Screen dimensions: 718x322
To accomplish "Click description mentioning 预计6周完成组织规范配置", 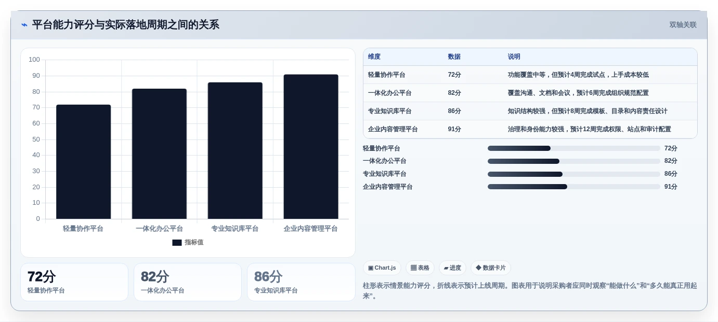I will click(x=578, y=93).
